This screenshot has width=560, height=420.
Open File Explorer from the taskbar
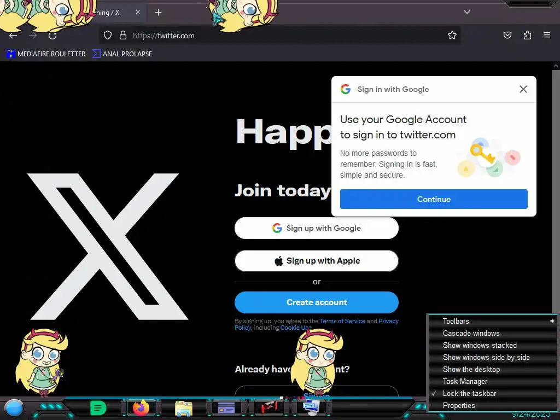click(x=184, y=408)
